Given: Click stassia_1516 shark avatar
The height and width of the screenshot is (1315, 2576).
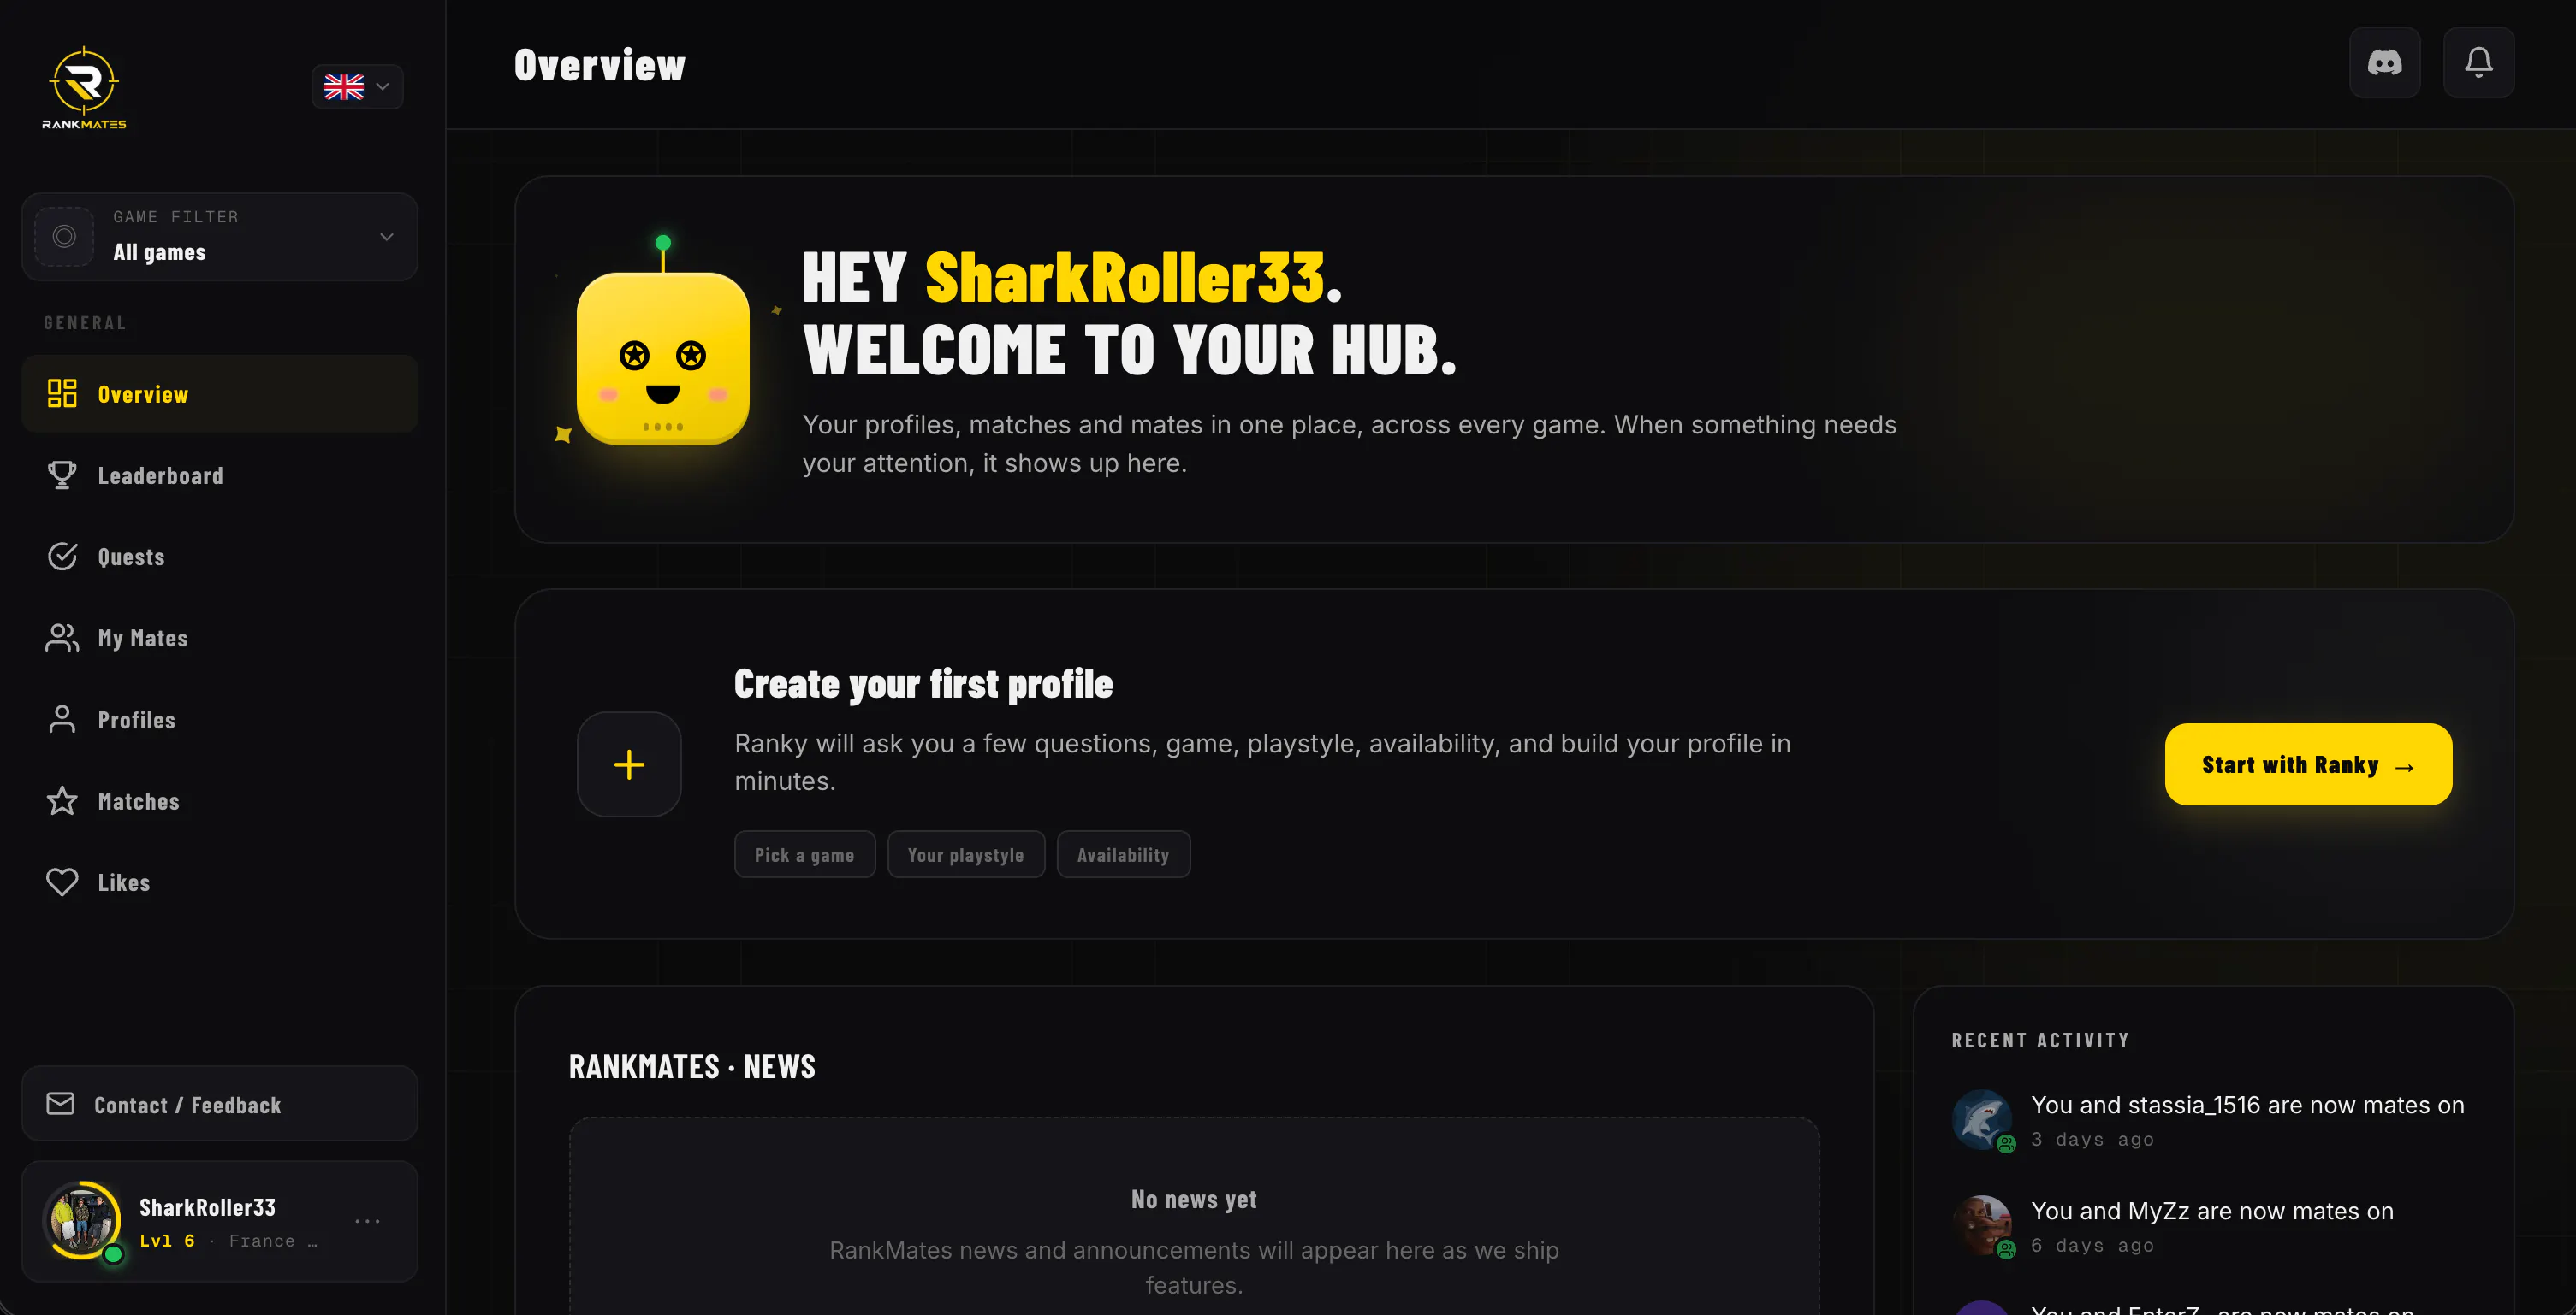Looking at the screenshot, I should tap(1982, 1120).
